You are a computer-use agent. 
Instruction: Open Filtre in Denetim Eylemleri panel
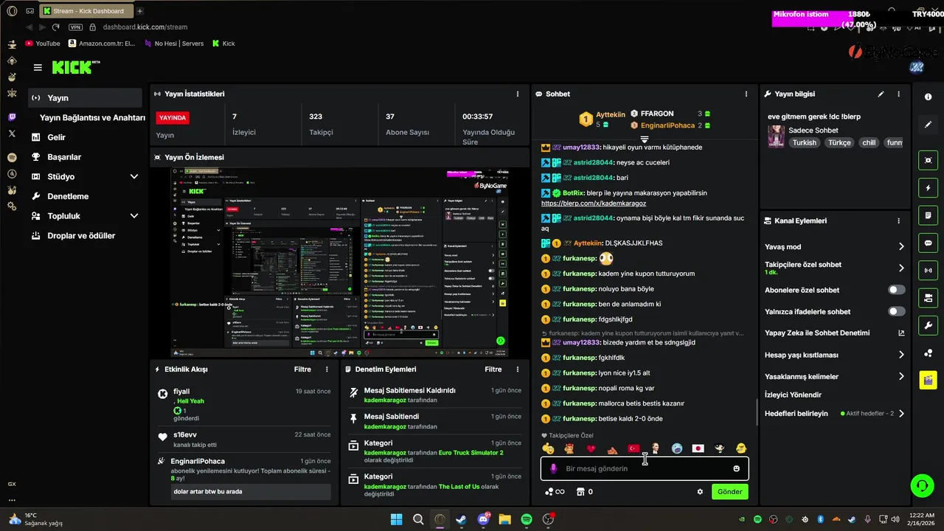(493, 369)
